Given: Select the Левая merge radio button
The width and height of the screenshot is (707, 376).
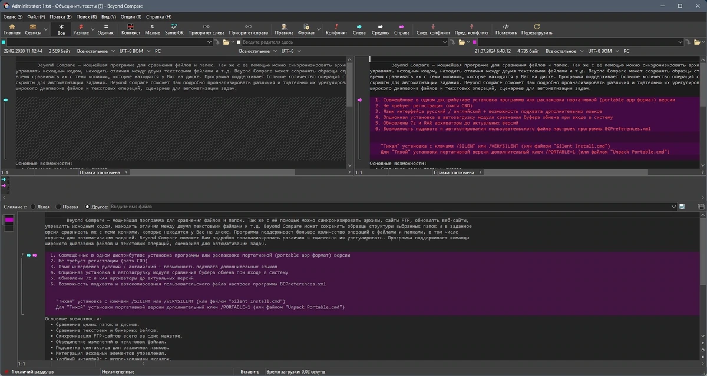Looking at the screenshot, I should click(33, 207).
